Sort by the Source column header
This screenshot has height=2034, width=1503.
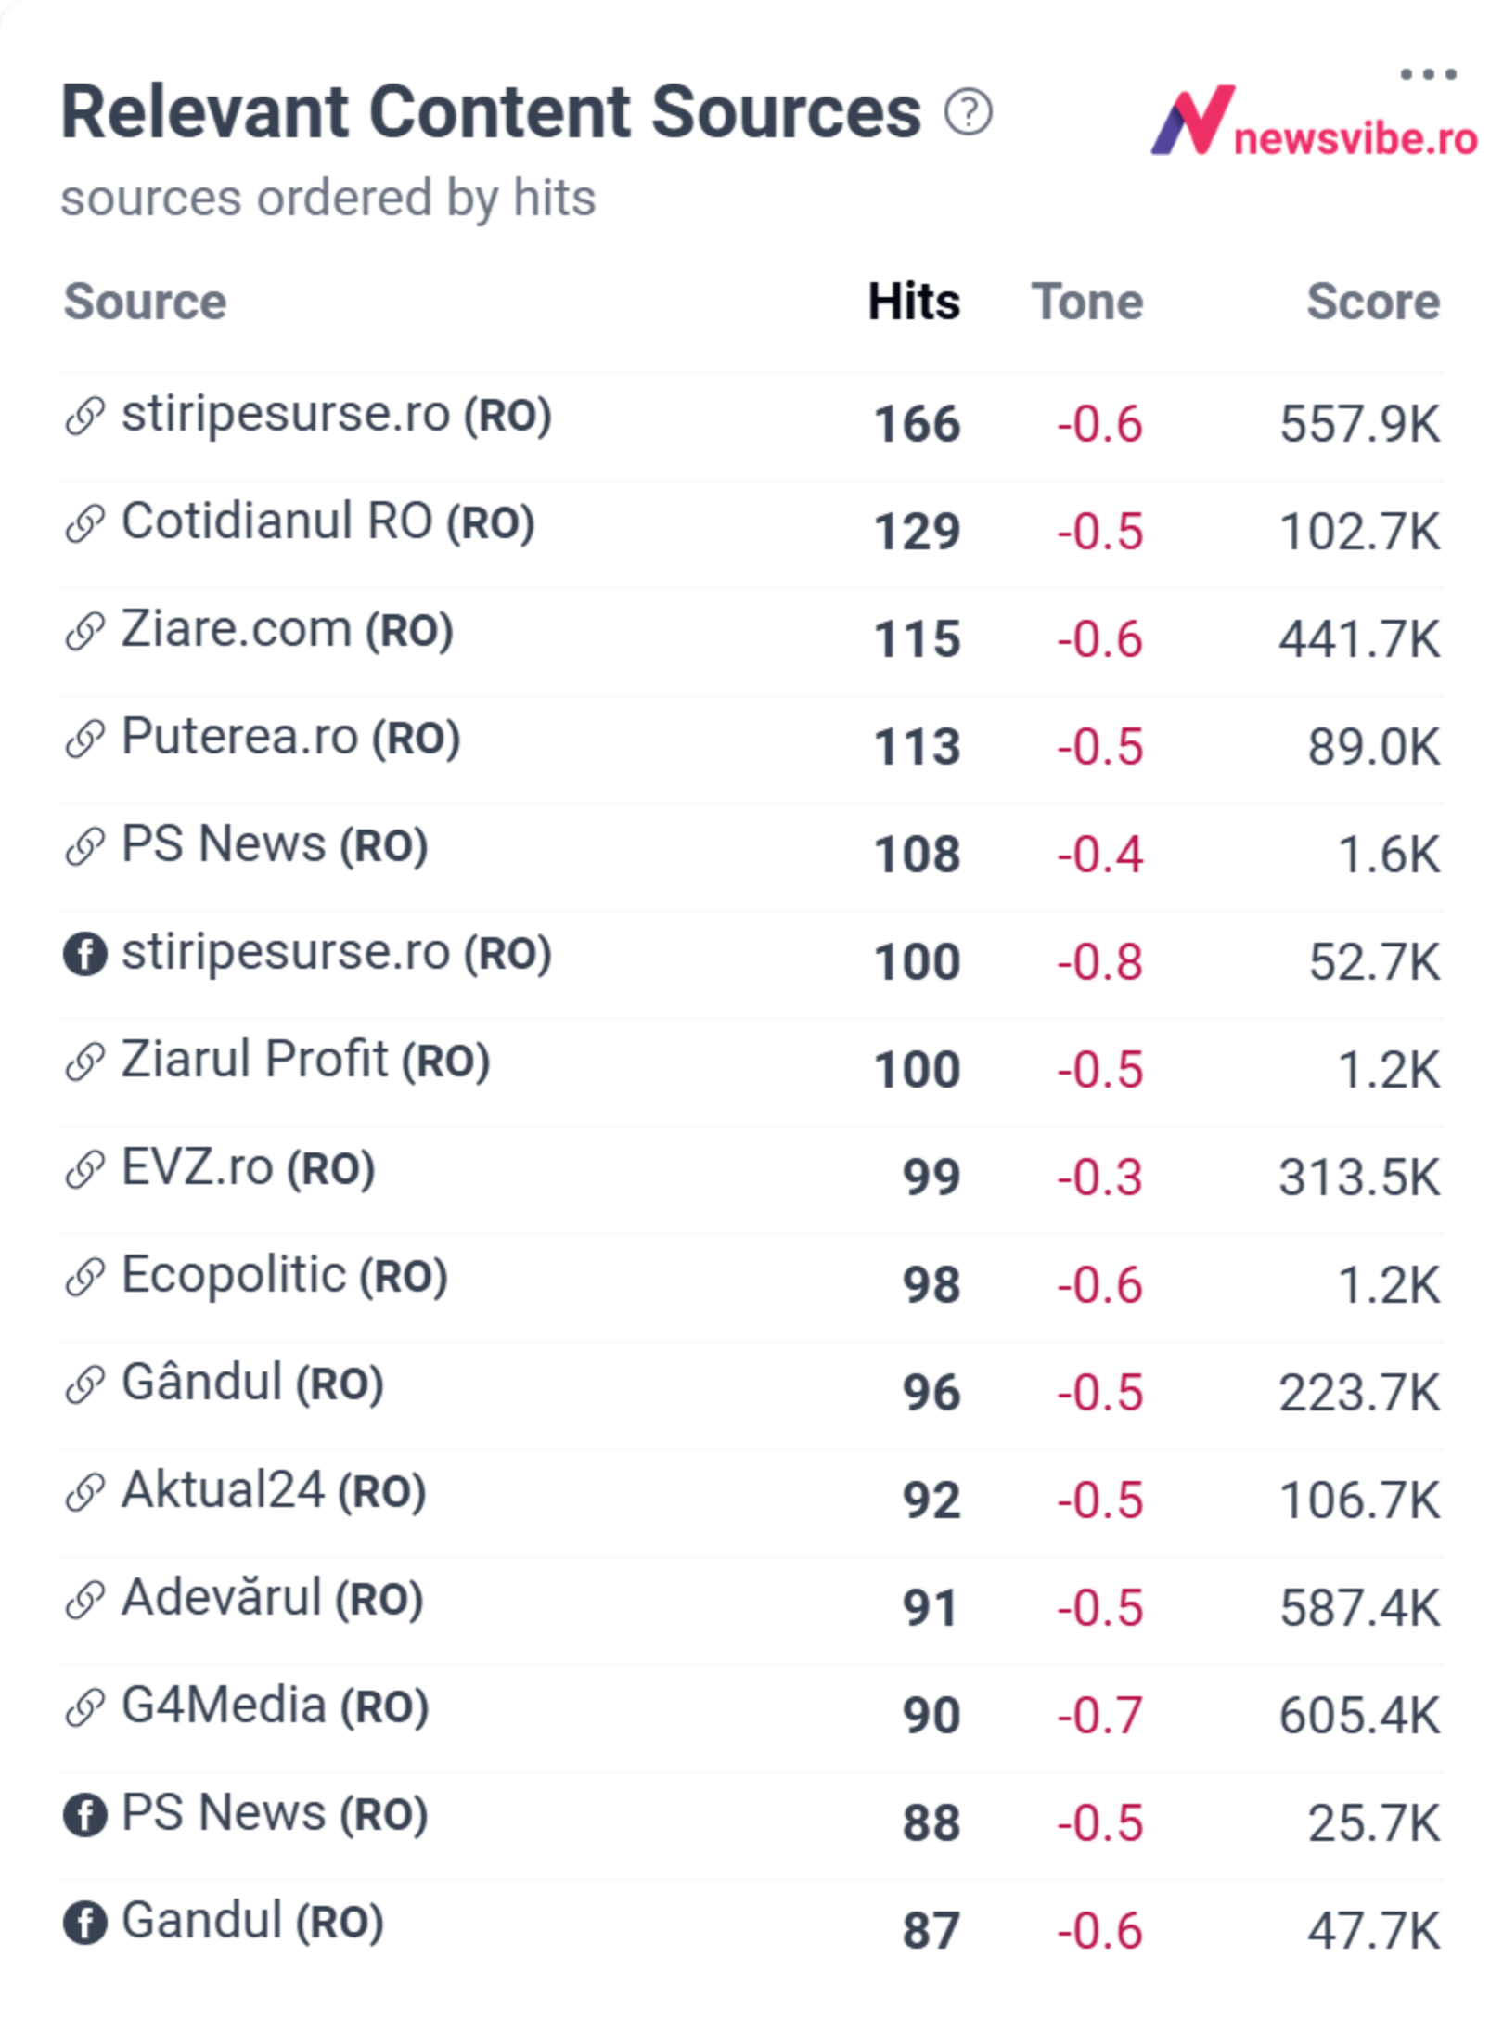pos(145,302)
